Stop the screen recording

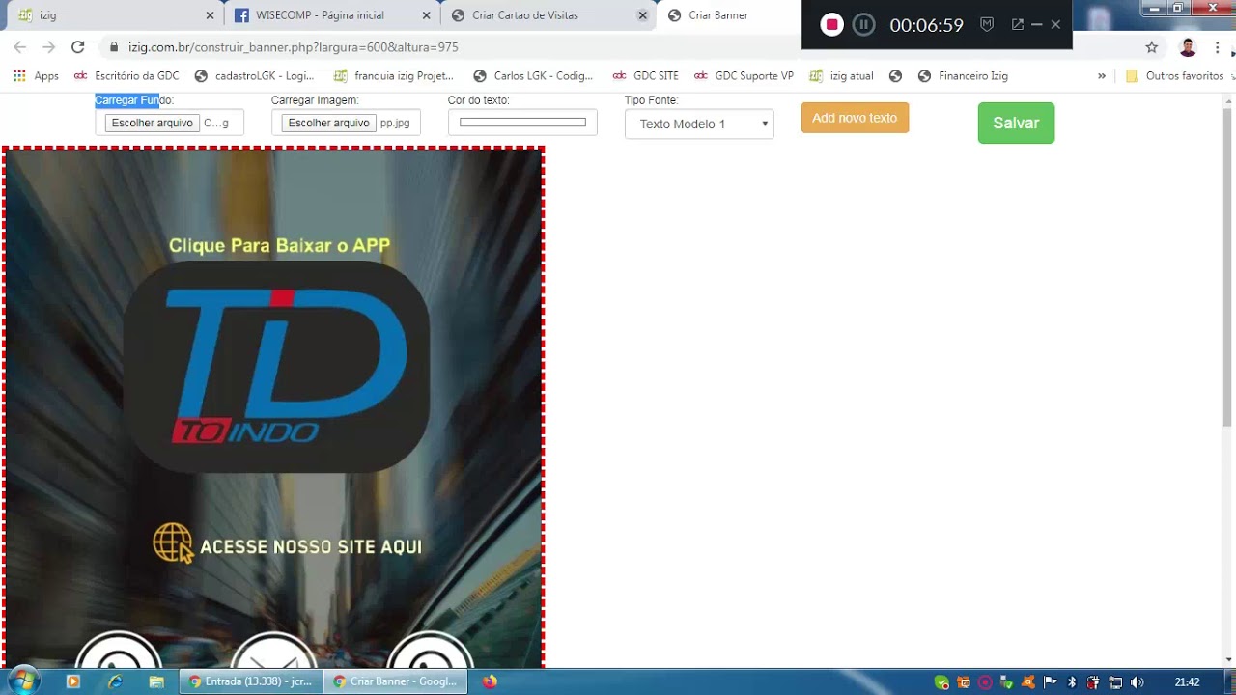point(831,25)
